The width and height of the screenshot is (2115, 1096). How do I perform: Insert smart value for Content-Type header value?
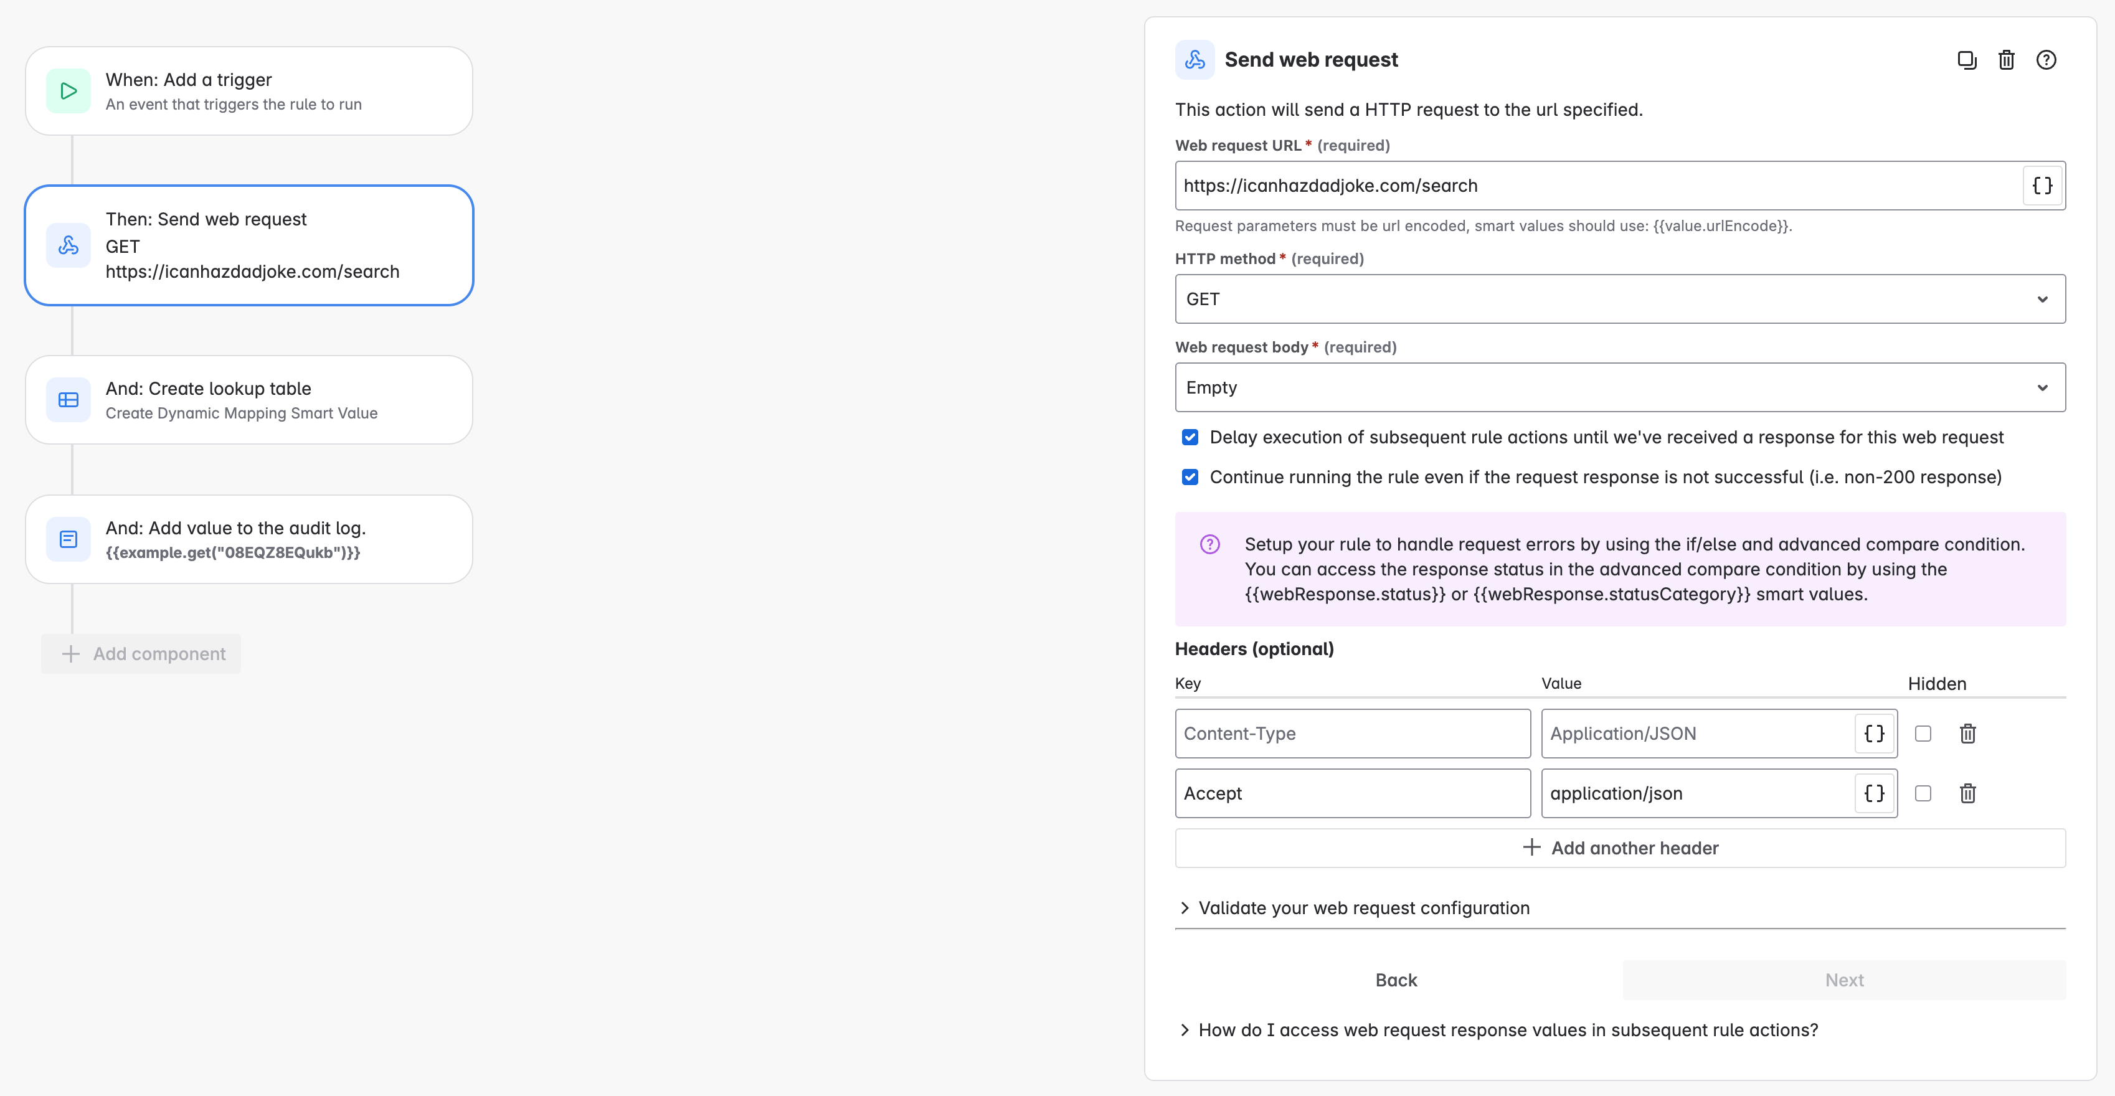(x=1875, y=733)
